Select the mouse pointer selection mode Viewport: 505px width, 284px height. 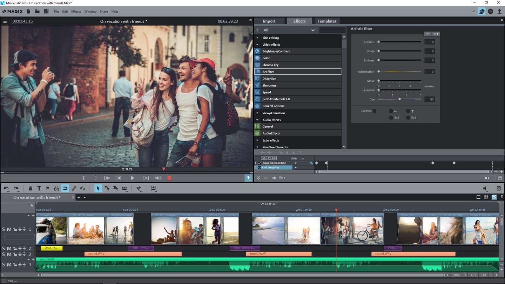tap(98, 188)
